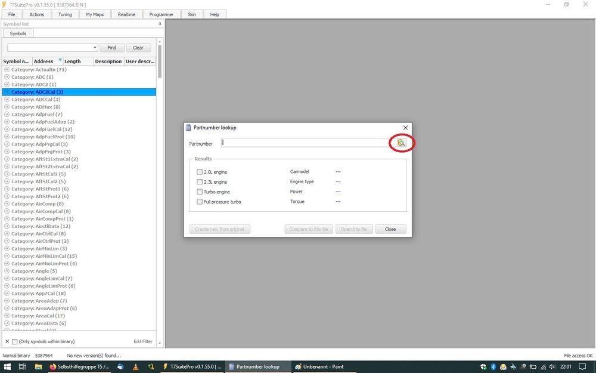Screen dimensions: 596x373
Task: Click the Length column header
Action: click(x=78, y=61)
